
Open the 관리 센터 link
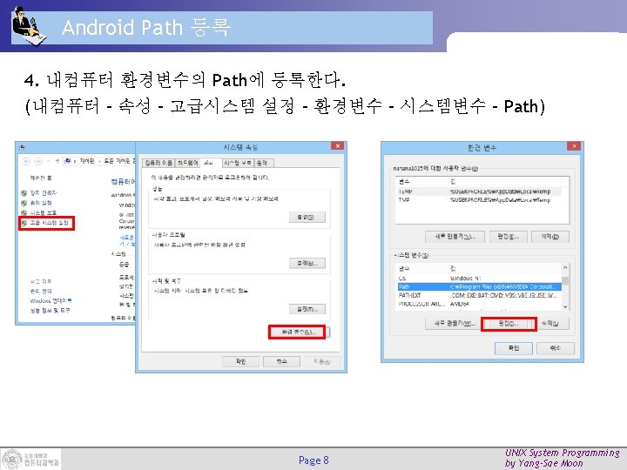click(x=41, y=291)
